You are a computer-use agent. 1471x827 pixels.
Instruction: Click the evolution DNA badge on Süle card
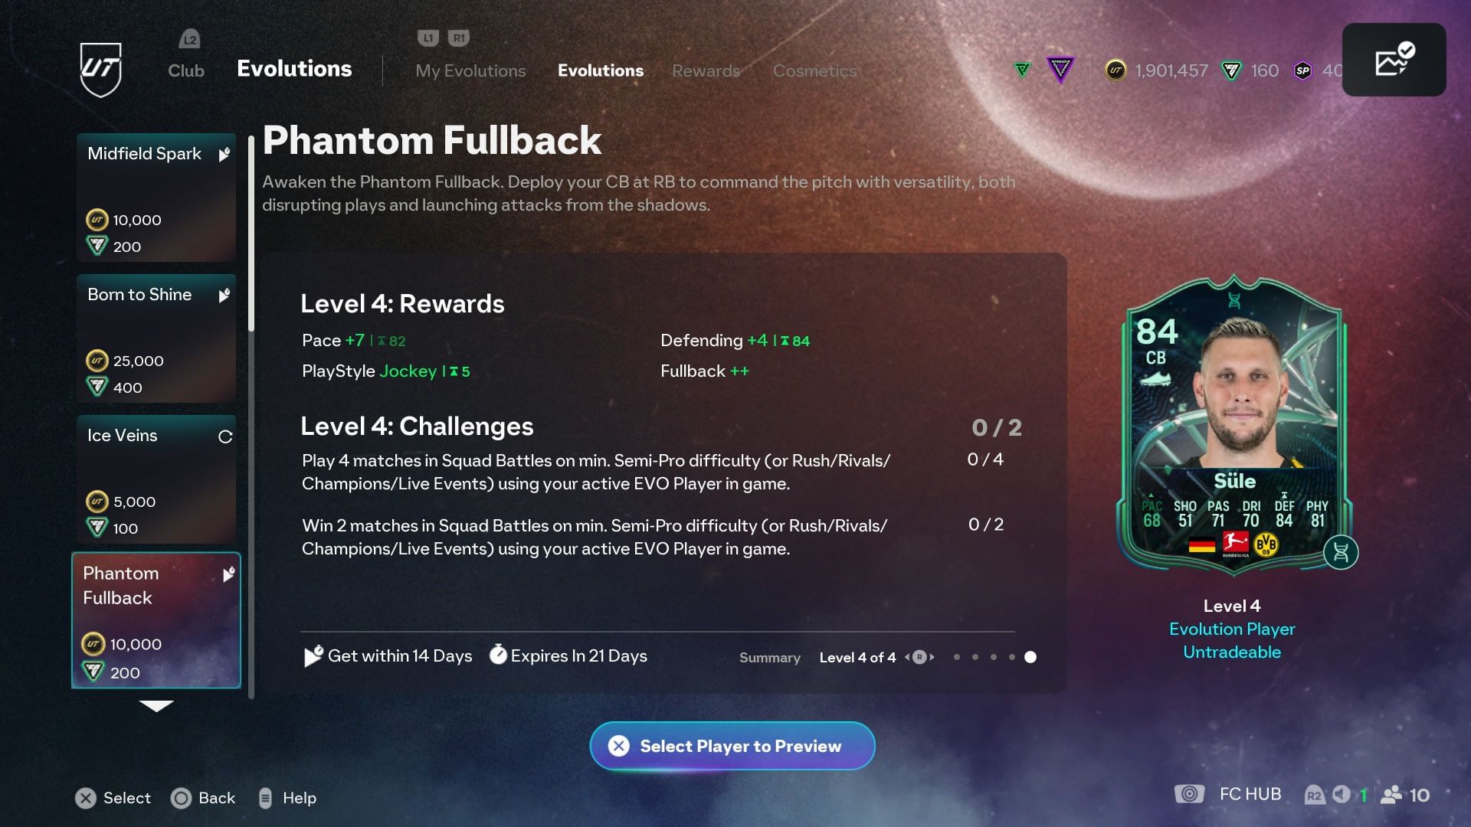click(x=1341, y=552)
